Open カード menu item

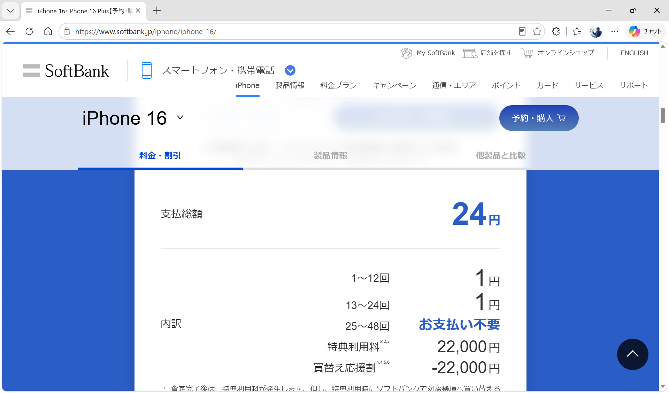pos(547,85)
